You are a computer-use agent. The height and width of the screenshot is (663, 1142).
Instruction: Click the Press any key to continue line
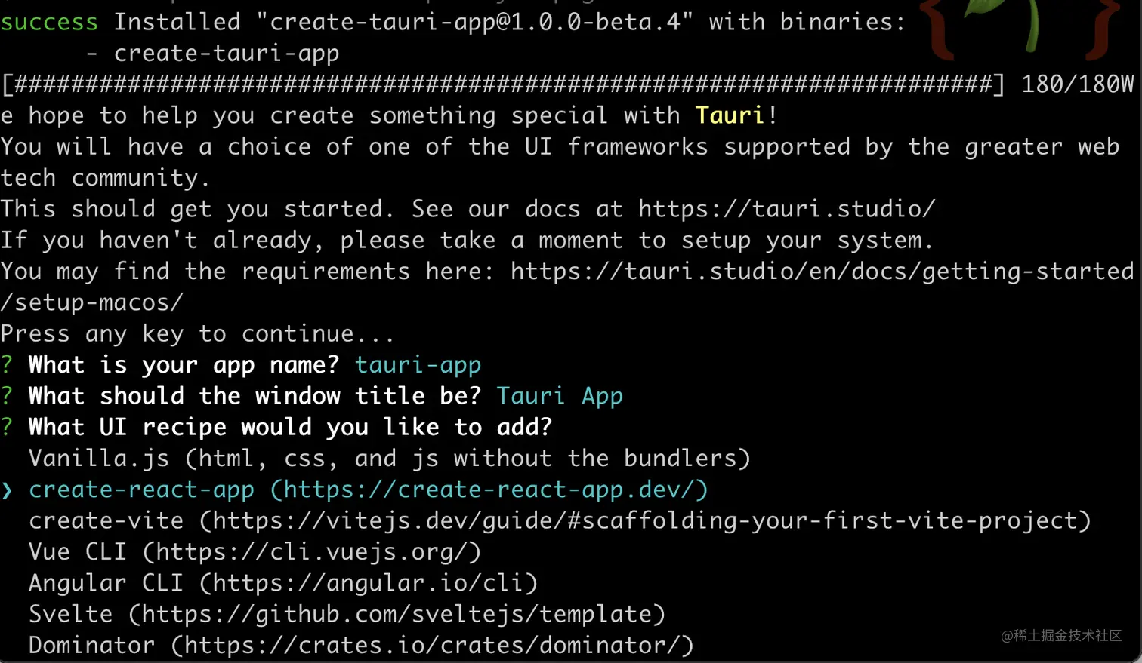196,333
